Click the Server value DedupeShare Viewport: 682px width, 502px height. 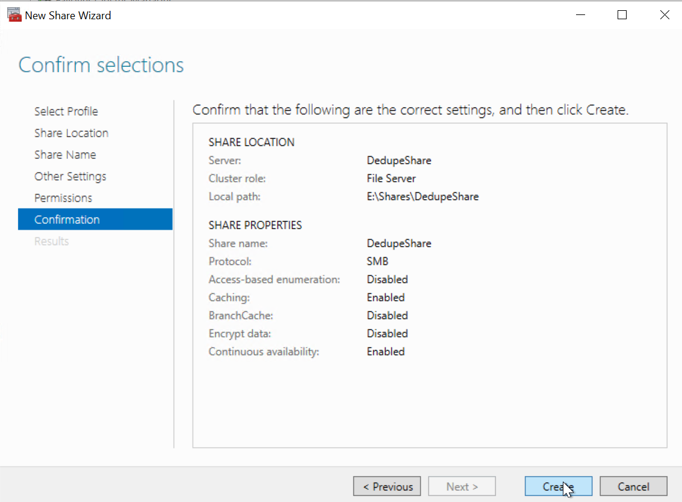[x=399, y=161]
